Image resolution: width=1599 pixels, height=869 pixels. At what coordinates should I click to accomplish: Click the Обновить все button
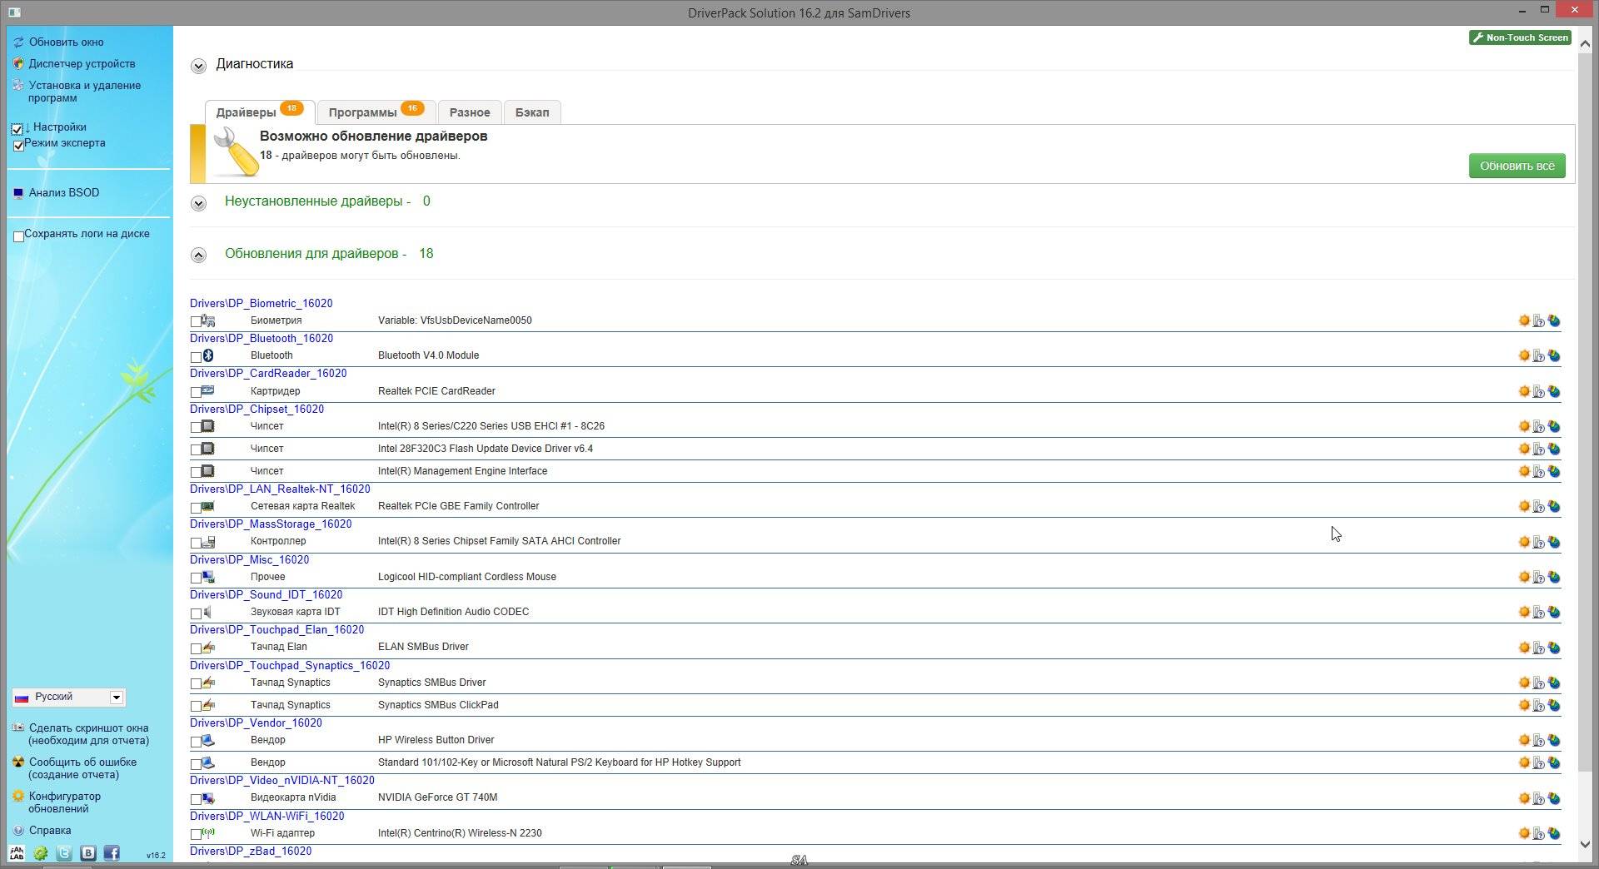pos(1517,166)
